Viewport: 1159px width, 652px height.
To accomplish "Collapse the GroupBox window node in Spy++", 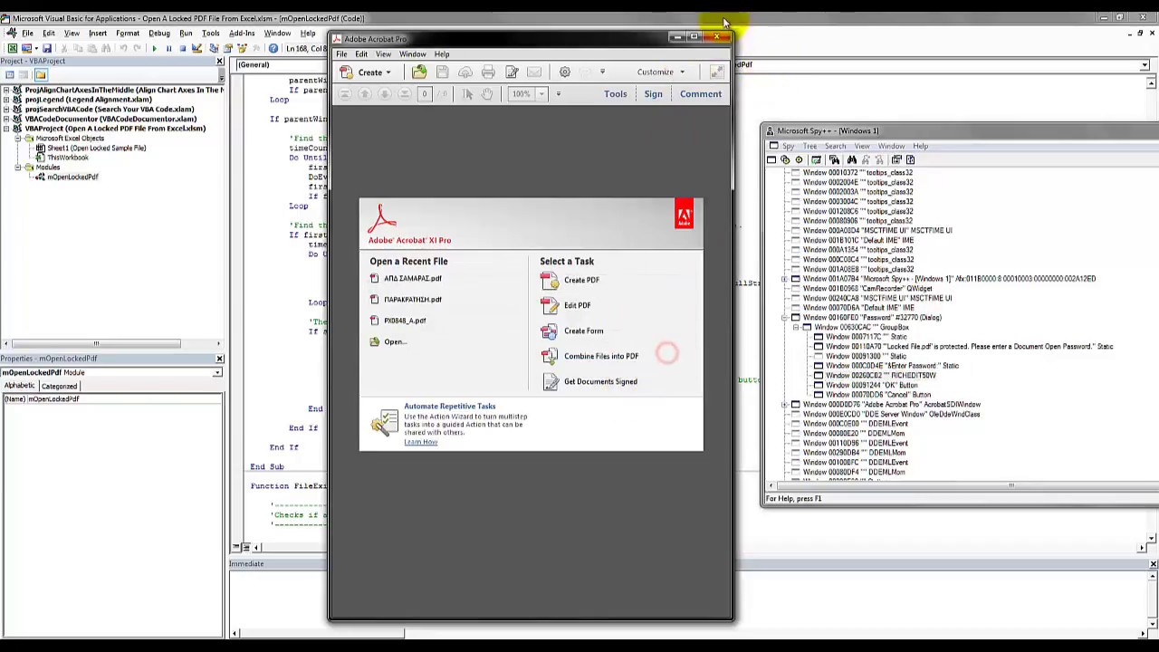I will pos(795,327).
